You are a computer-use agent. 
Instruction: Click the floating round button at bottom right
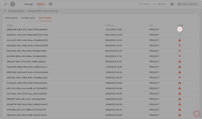click(196, 114)
